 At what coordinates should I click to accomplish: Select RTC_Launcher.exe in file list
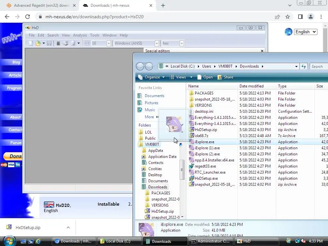click(x=210, y=172)
